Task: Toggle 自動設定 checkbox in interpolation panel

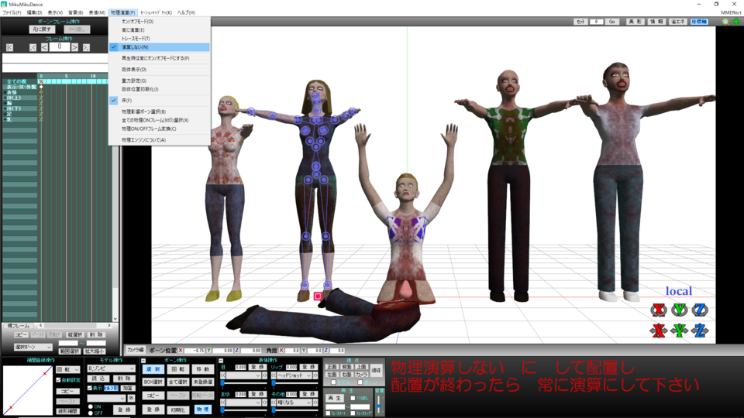Action: tap(58, 380)
